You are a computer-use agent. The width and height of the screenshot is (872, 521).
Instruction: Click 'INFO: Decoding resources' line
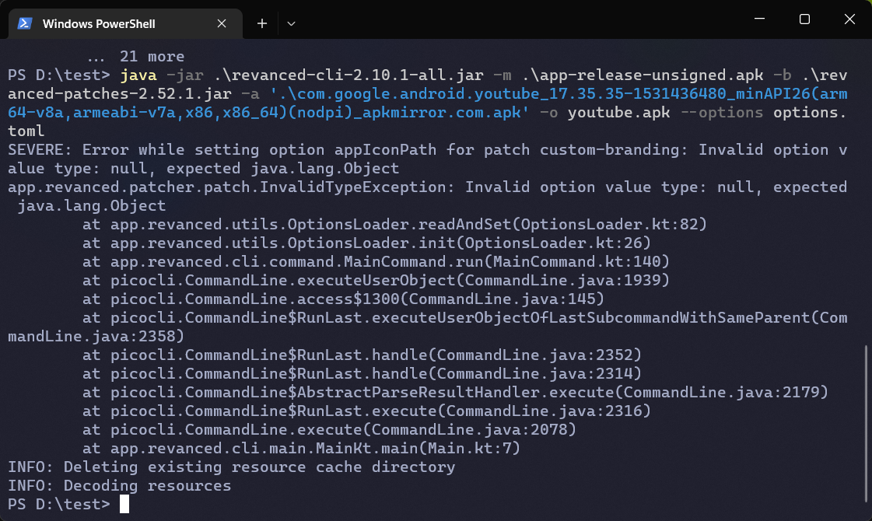pyautogui.click(x=120, y=485)
